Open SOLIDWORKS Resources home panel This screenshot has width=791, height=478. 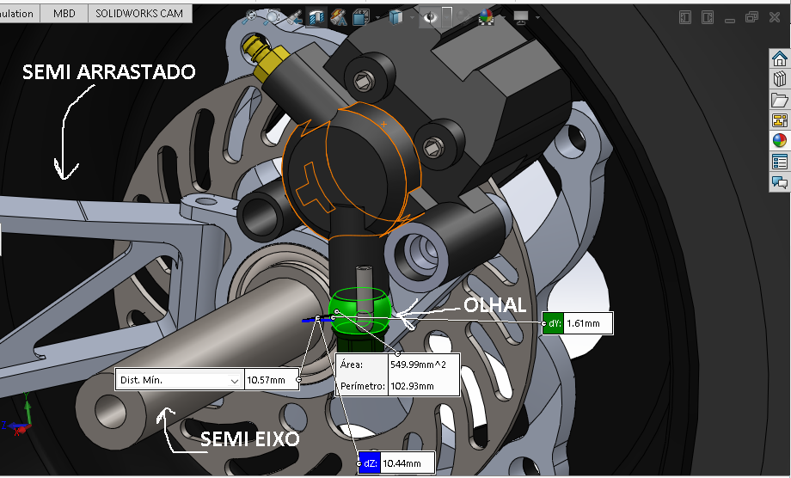click(x=780, y=58)
